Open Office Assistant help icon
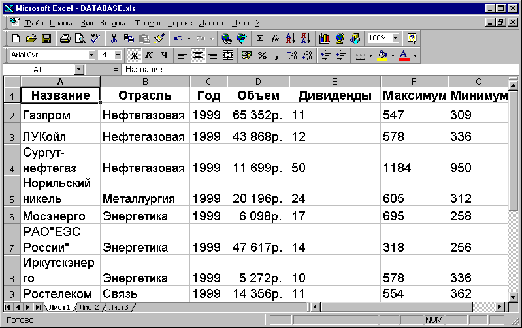 pyautogui.click(x=412, y=38)
